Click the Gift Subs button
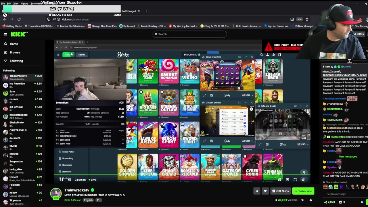Screen dimensions: 368x207 pyautogui.click(x=281, y=191)
